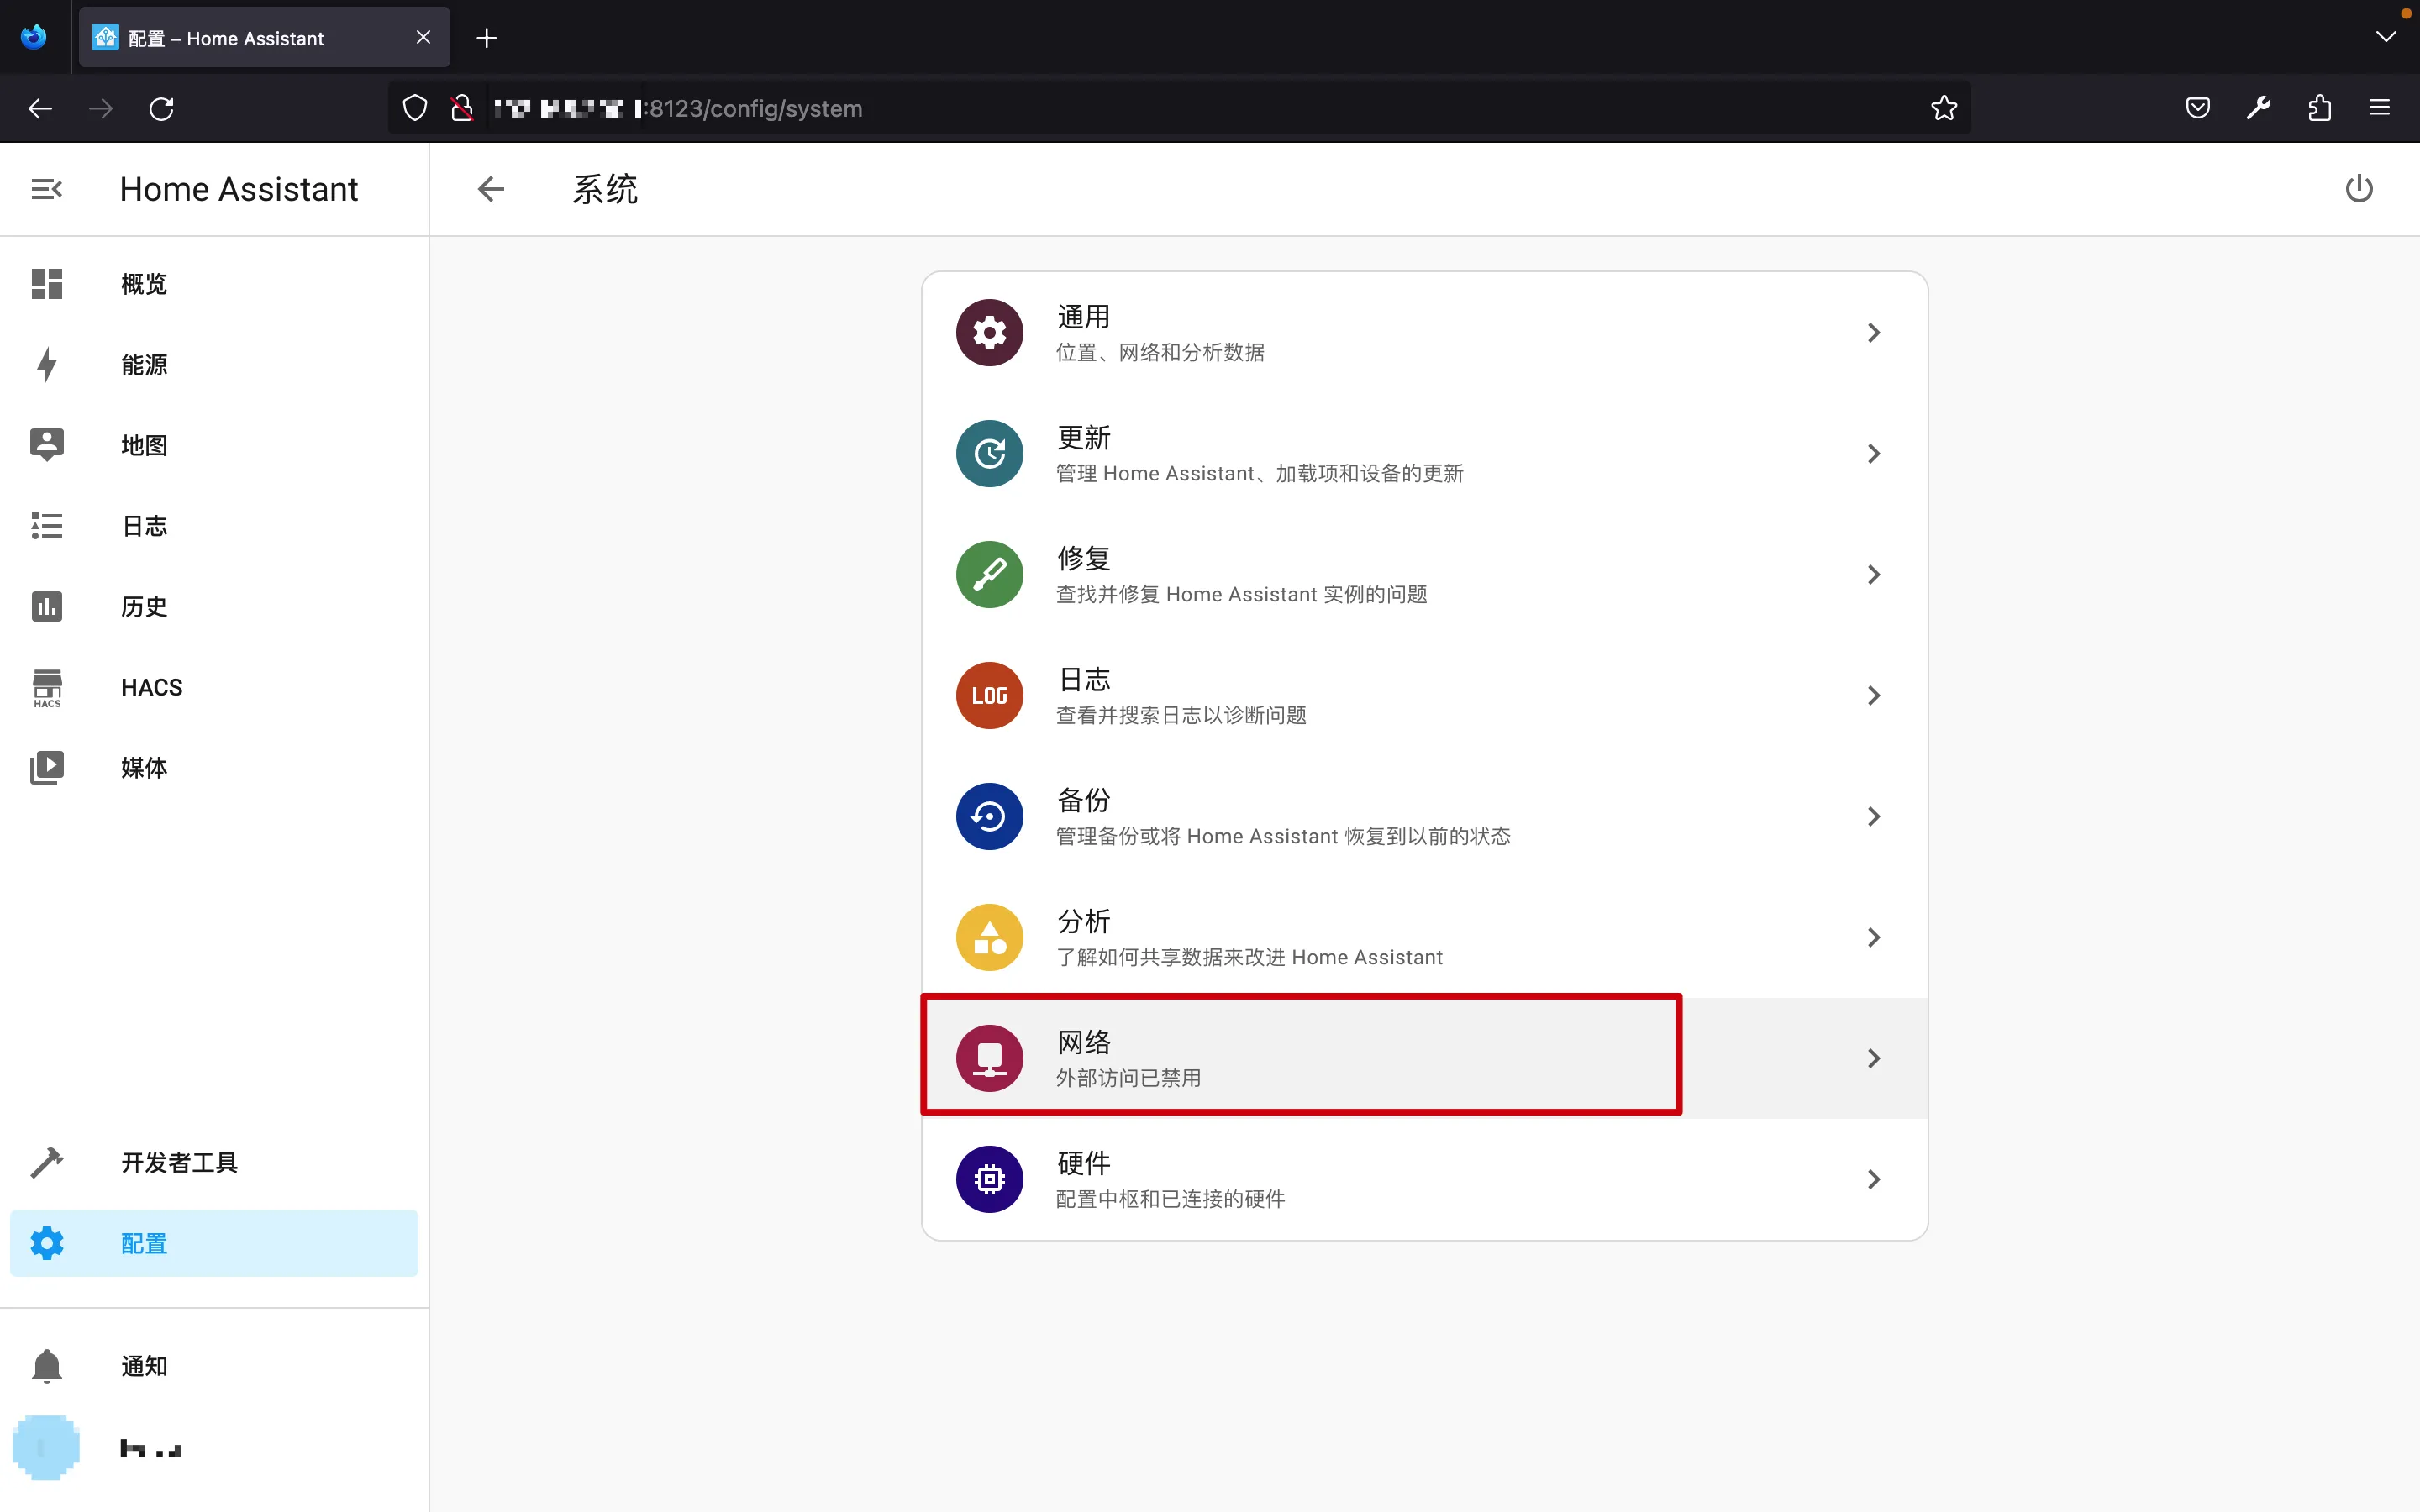2420x1512 pixels.
Task: Open Firefox extensions puzzle icon
Action: [x=2319, y=108]
